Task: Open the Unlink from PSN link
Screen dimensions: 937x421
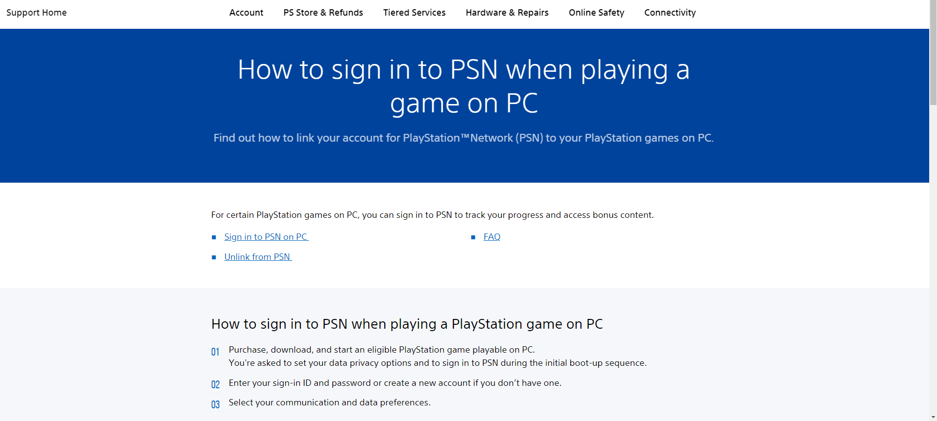Action: (x=258, y=257)
